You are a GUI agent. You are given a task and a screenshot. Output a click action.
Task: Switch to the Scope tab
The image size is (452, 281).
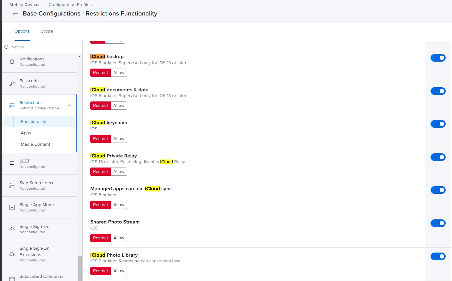click(x=47, y=31)
